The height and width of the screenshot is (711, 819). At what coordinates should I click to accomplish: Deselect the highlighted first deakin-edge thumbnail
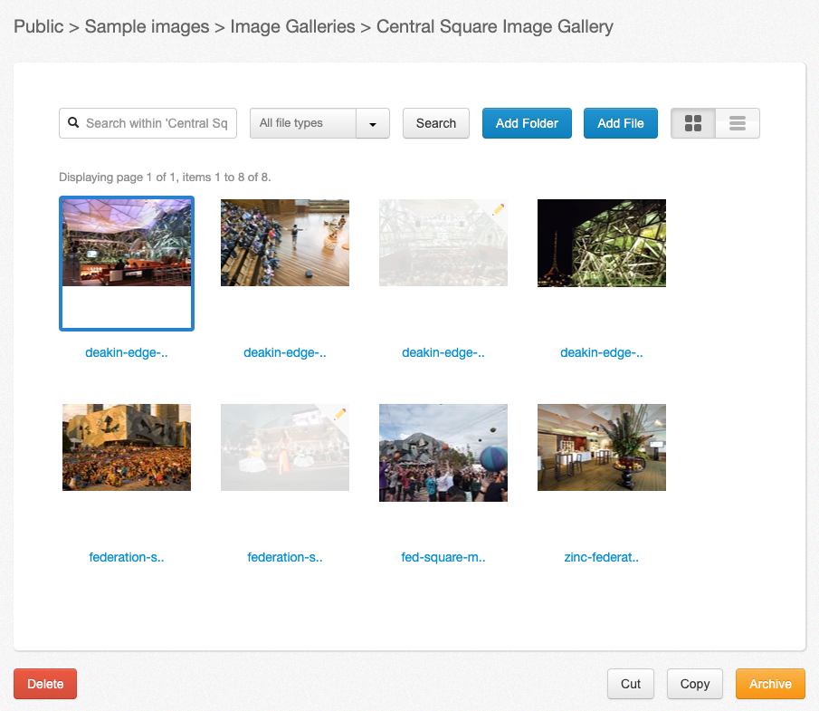coord(127,243)
